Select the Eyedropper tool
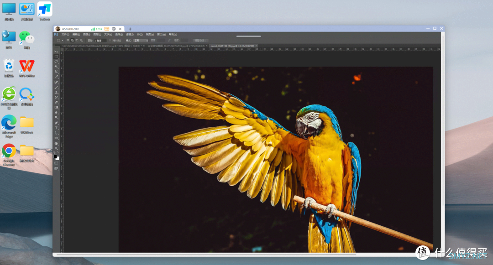Image resolution: width=493 pixels, height=265 pixels. point(56,77)
